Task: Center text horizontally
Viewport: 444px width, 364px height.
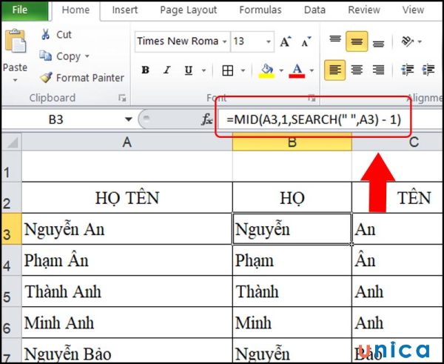Action: tap(357, 70)
